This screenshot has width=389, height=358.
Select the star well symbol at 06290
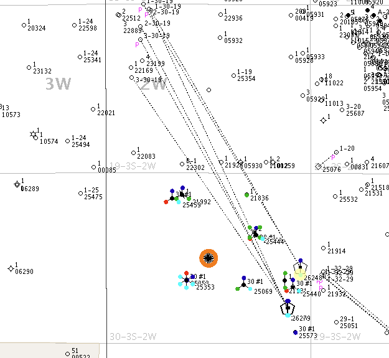tap(11, 268)
